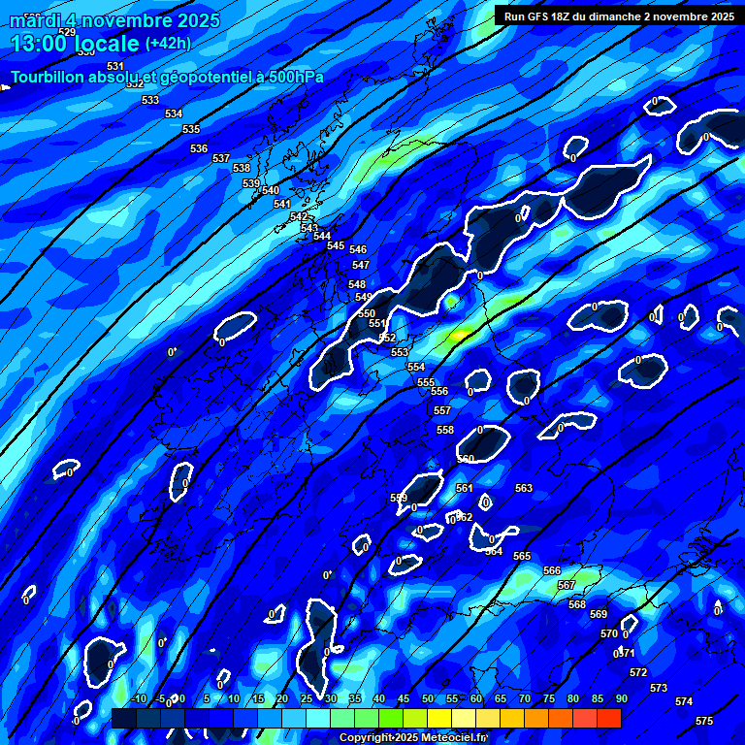Click the 531 geopotential contour label
This screenshot has height=745, width=745.
click(x=115, y=66)
